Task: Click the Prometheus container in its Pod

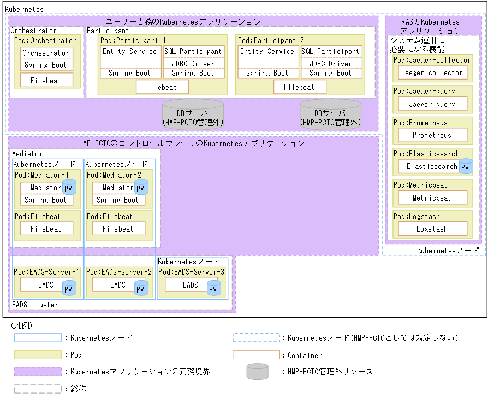Action: click(x=432, y=135)
